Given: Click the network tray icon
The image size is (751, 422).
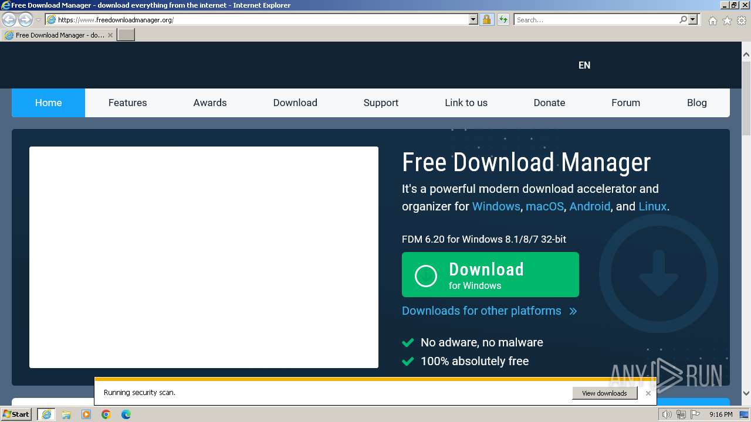Looking at the screenshot, I should point(681,414).
